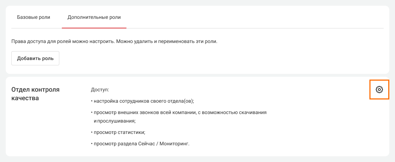The height and width of the screenshot is (162, 395).
Task: Click the red underline beneath Дополнительные роли
Action: (94, 27)
